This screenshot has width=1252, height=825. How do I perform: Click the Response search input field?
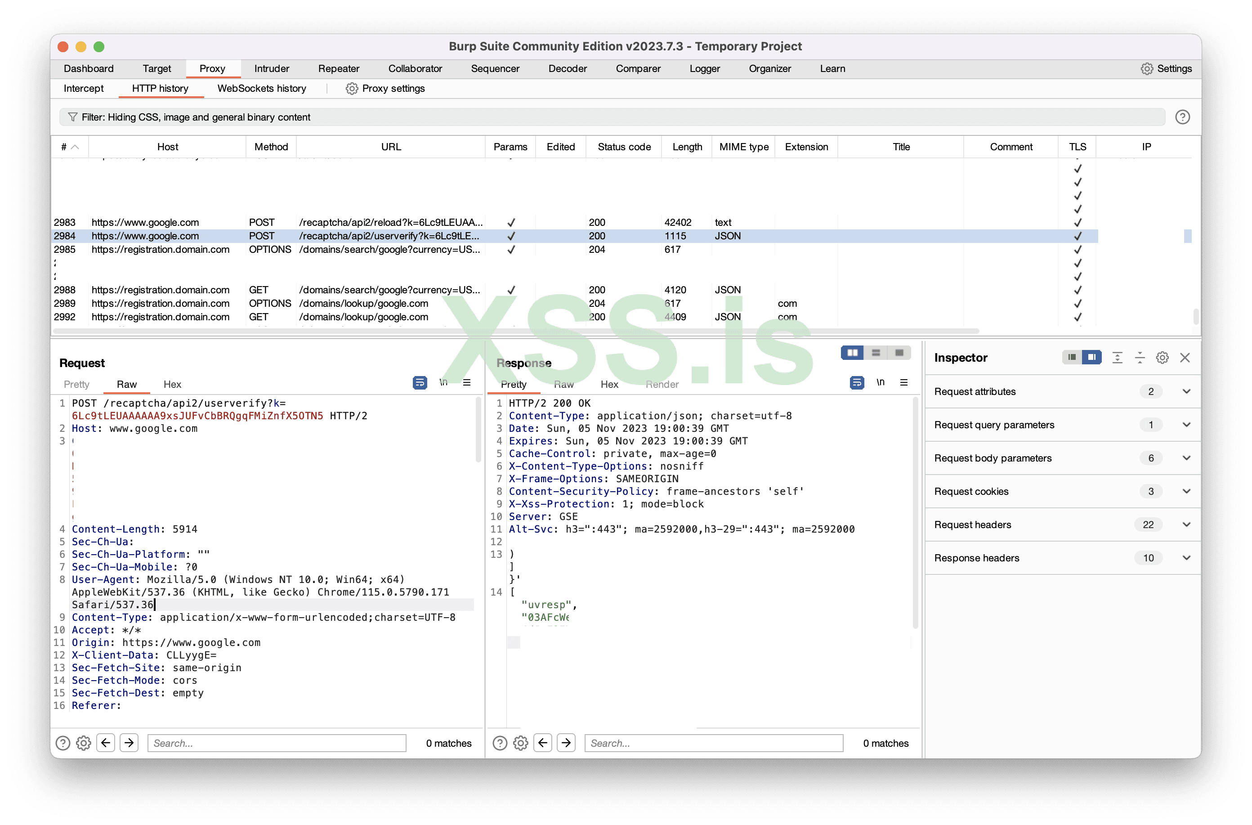[x=713, y=743]
